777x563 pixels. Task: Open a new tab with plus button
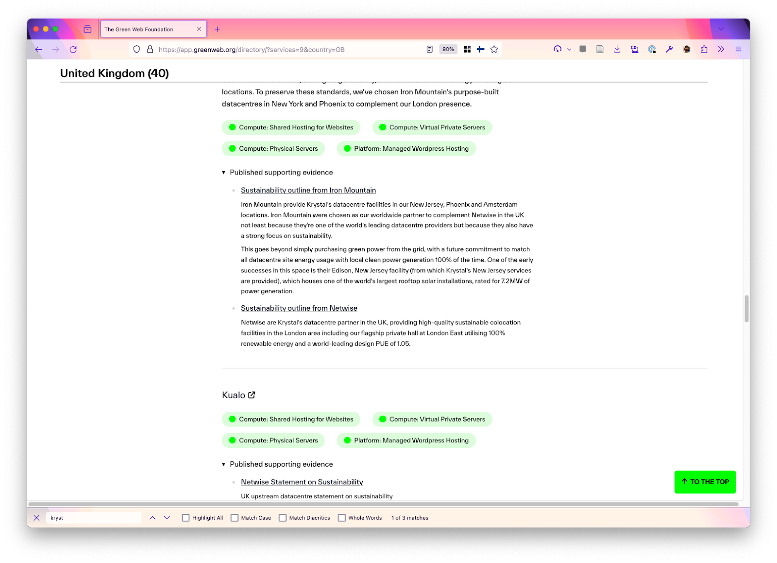218,29
